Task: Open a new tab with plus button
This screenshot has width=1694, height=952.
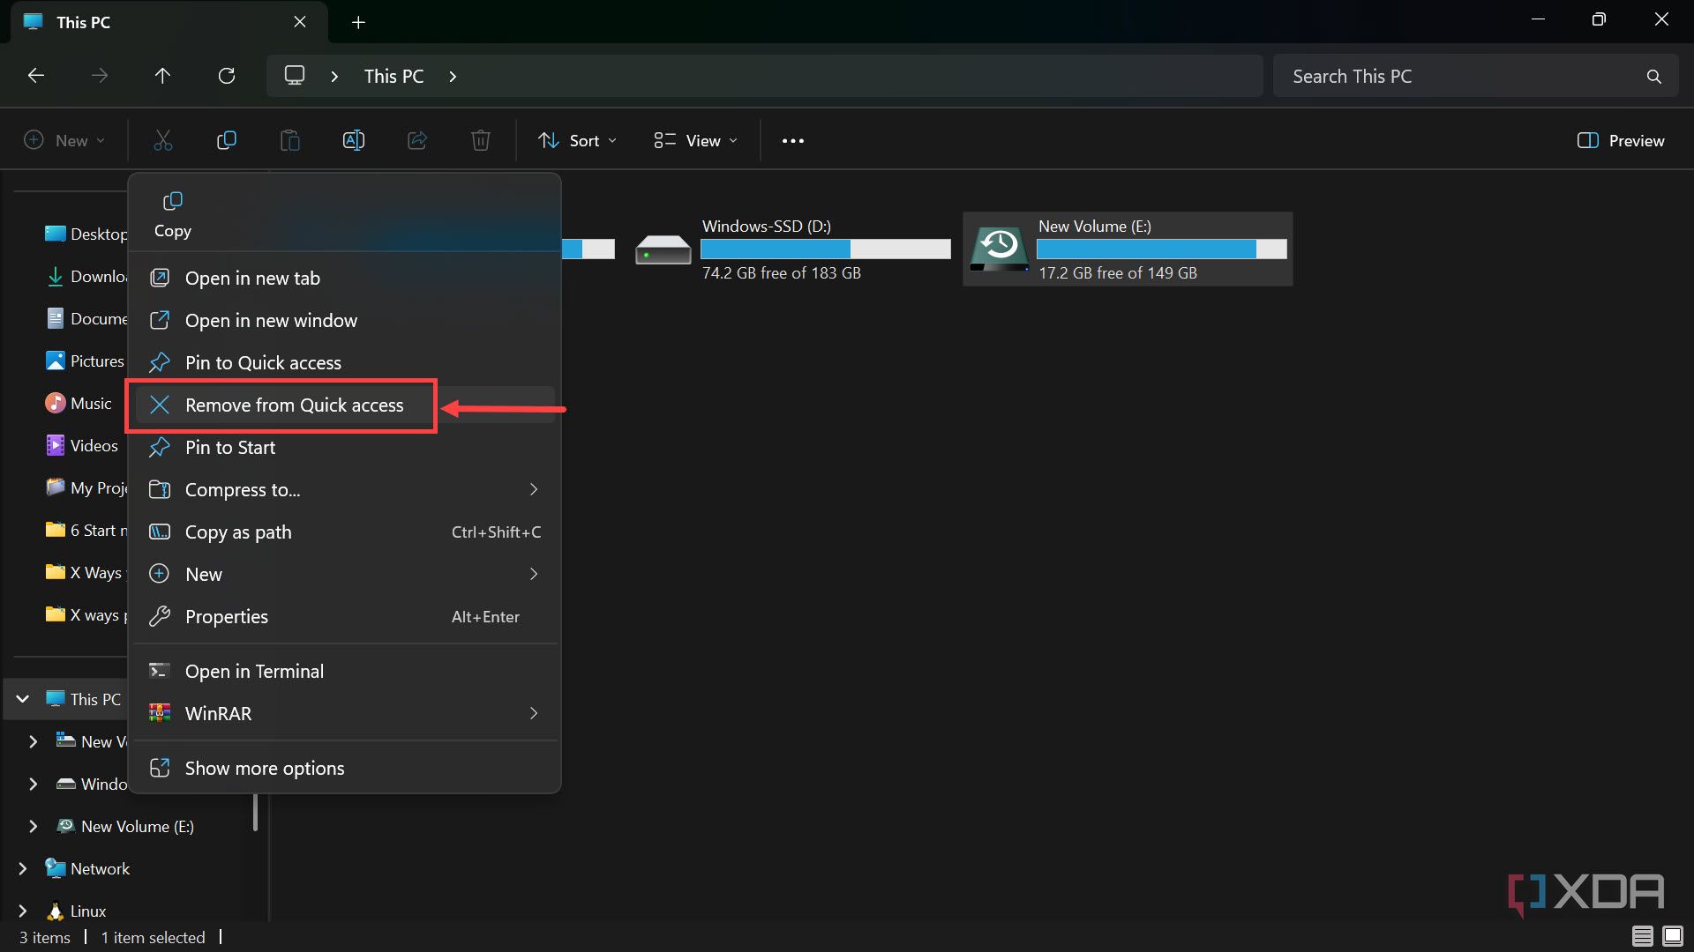Action: coord(358,22)
